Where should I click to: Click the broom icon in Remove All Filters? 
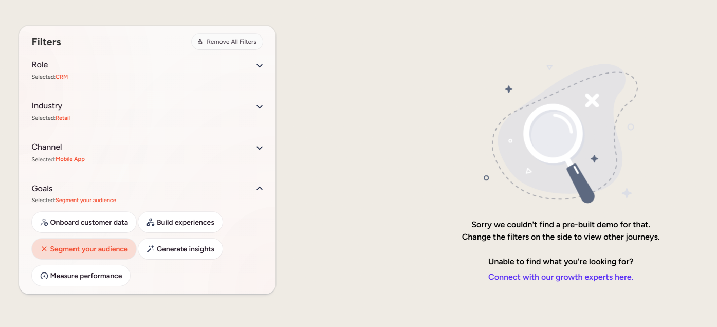click(x=200, y=42)
